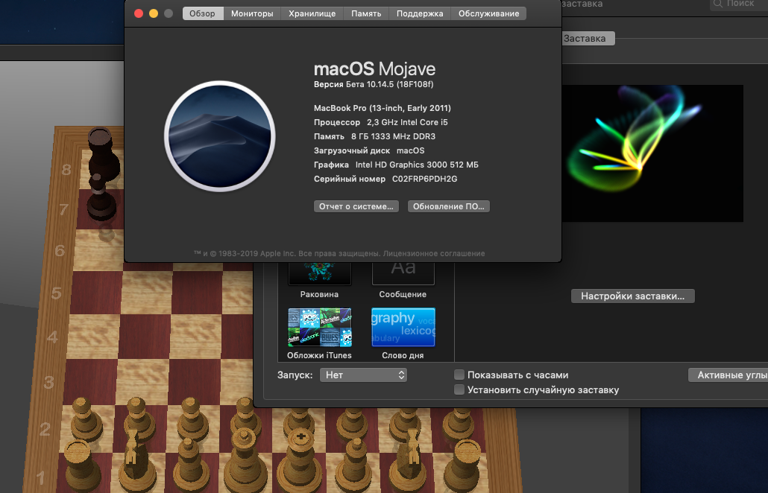Select the Раковина screensaver thumbnail
This screenshot has height=493, width=768.
[319, 274]
